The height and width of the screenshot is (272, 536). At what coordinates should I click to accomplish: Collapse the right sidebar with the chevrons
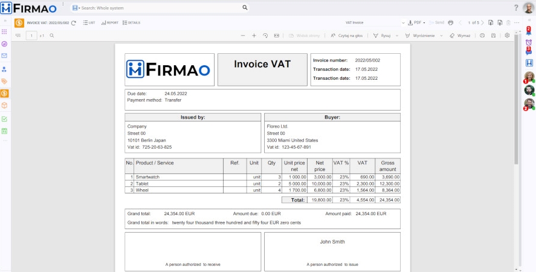[529, 21]
